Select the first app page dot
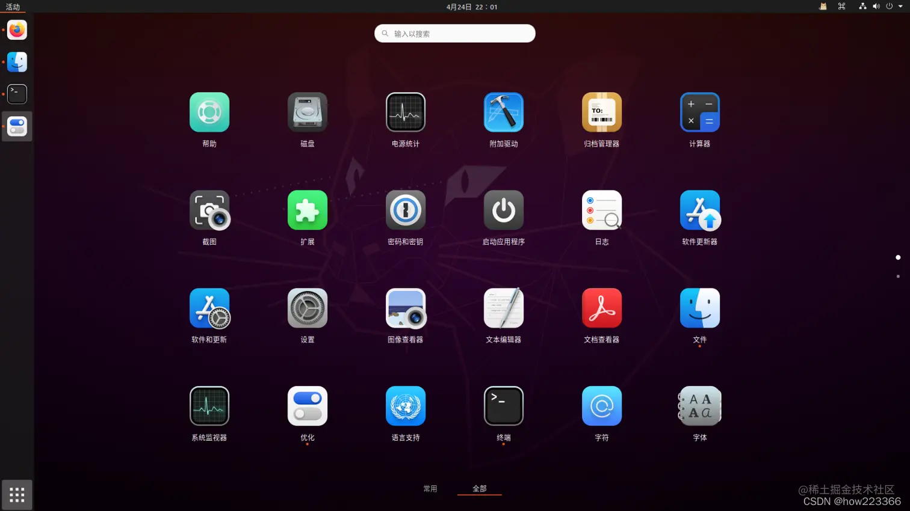This screenshot has height=511, width=910. (x=898, y=257)
